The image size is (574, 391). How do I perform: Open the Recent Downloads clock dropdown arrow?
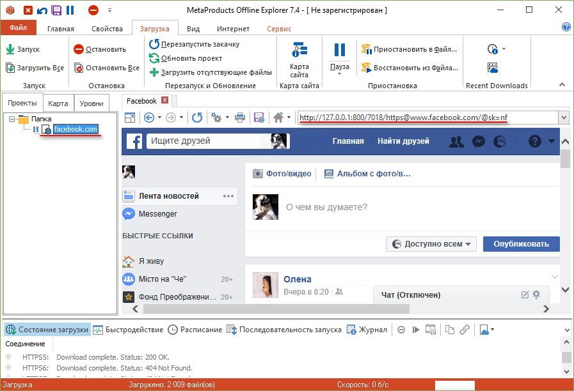click(x=504, y=49)
